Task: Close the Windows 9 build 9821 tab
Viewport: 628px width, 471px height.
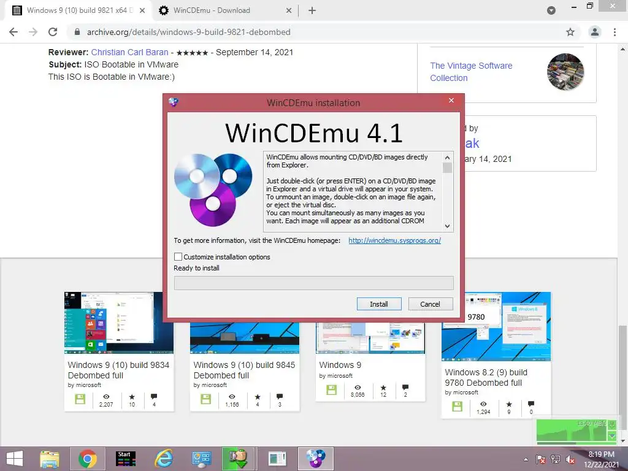Action: [142, 11]
